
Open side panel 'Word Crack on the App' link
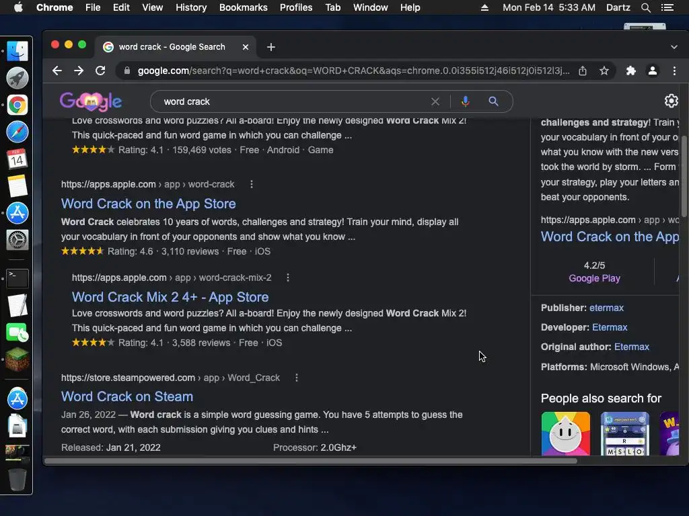(610, 237)
